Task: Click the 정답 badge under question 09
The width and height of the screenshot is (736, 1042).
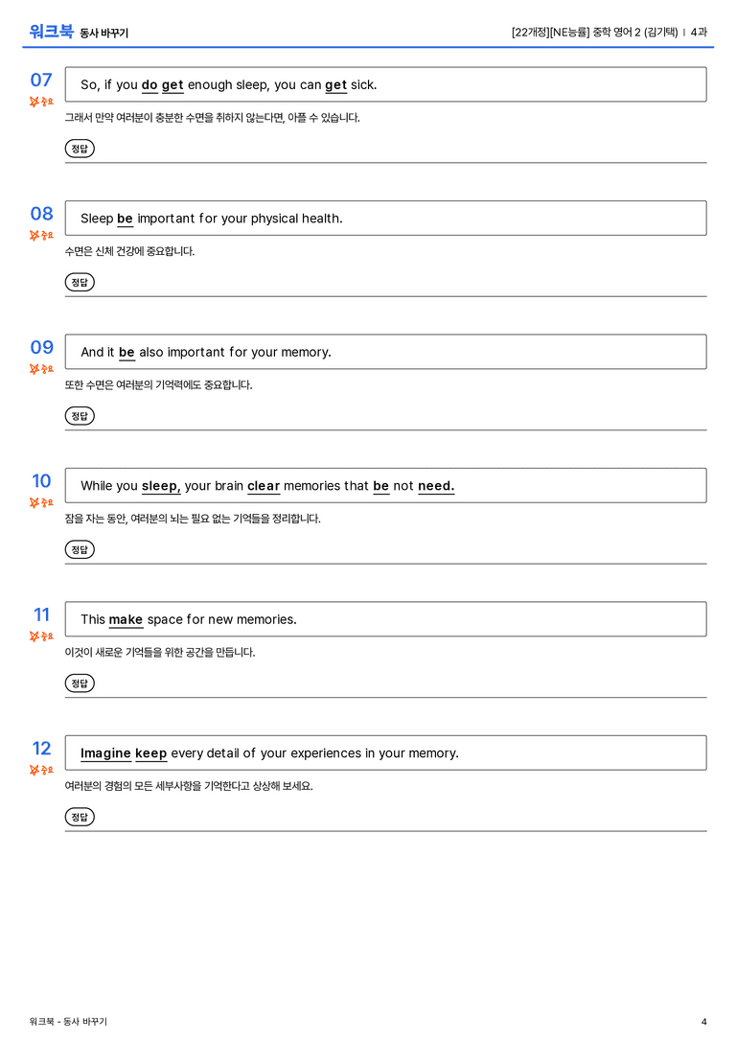Action: [80, 416]
